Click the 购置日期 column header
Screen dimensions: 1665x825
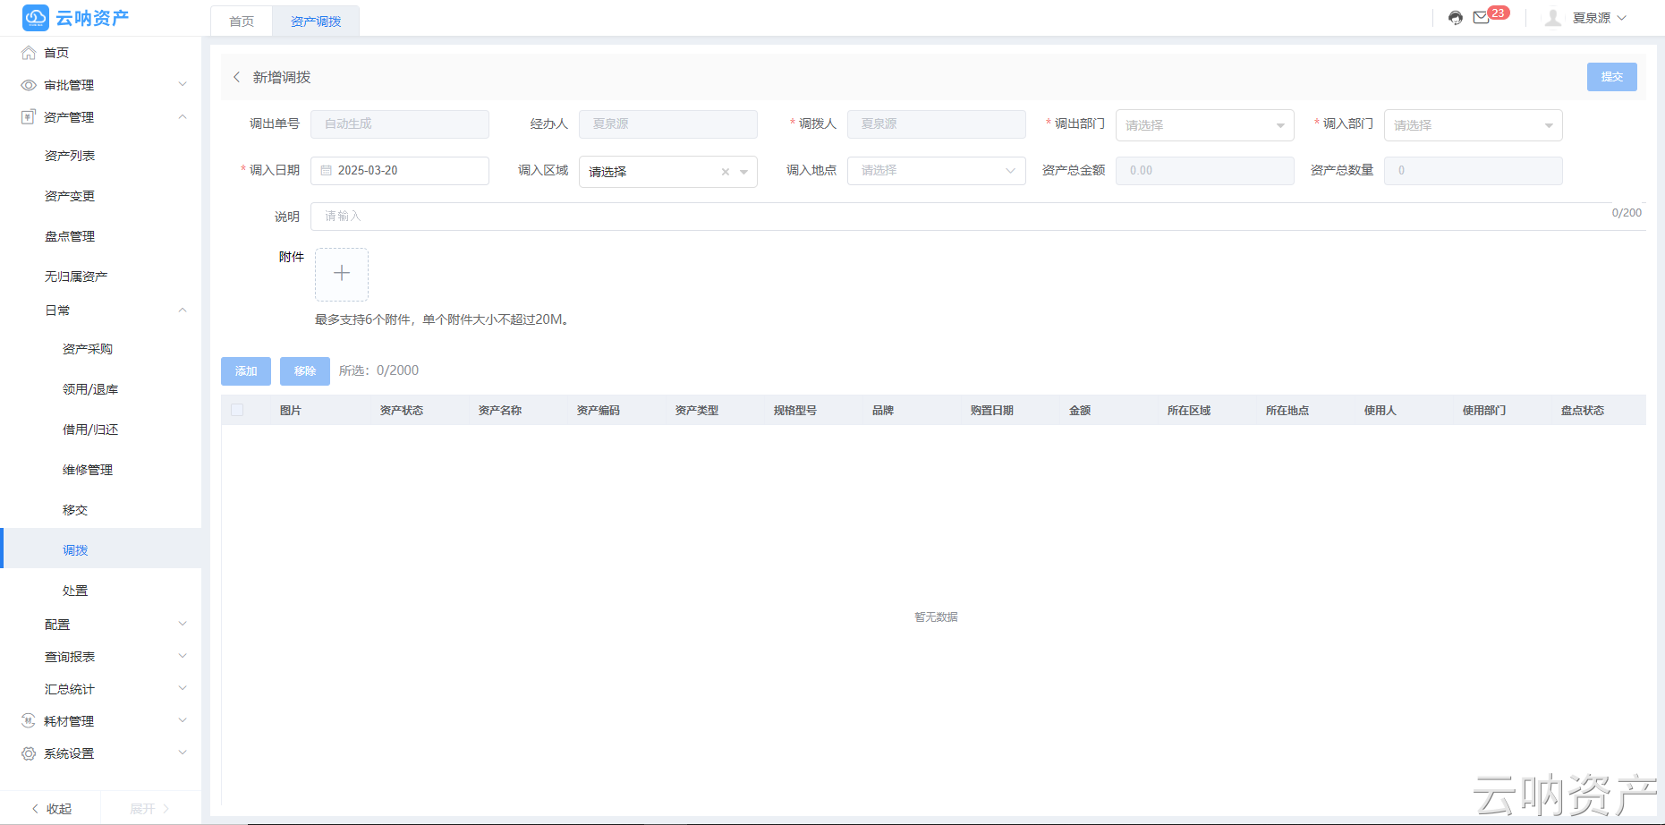(992, 411)
